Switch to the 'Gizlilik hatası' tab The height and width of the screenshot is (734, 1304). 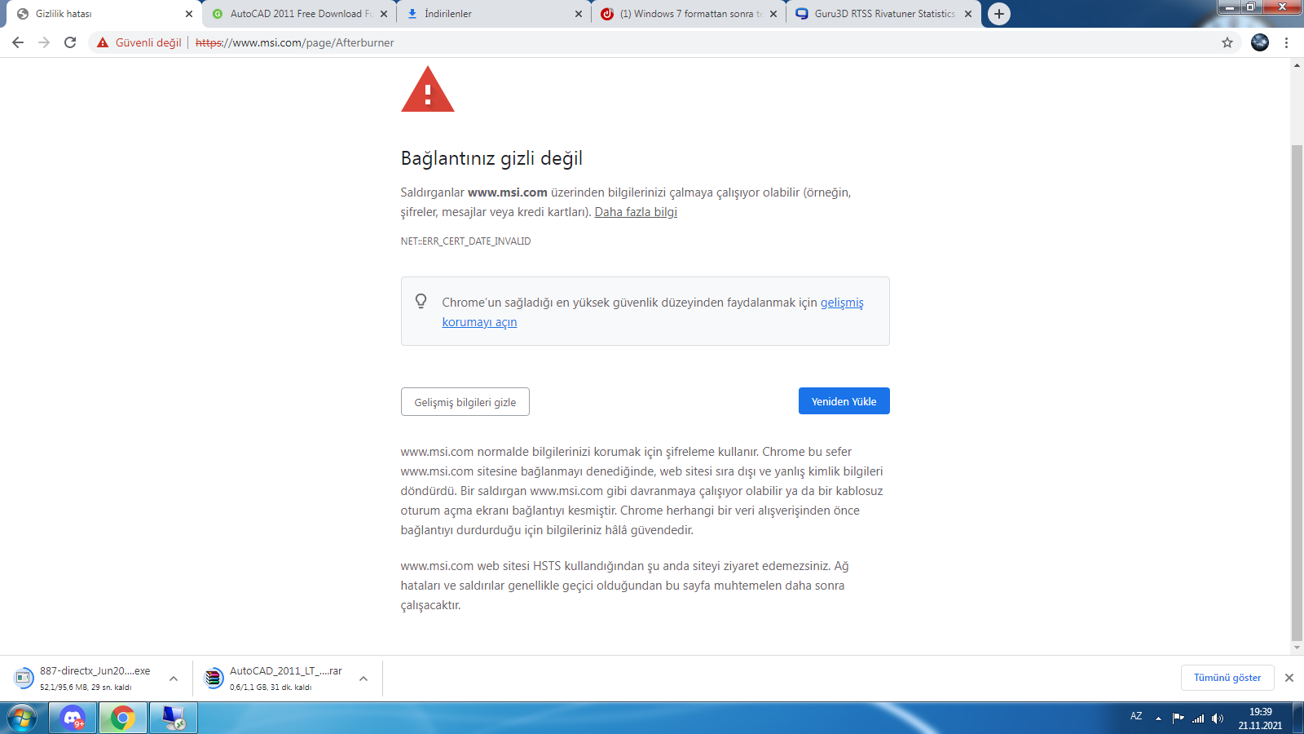click(x=103, y=14)
